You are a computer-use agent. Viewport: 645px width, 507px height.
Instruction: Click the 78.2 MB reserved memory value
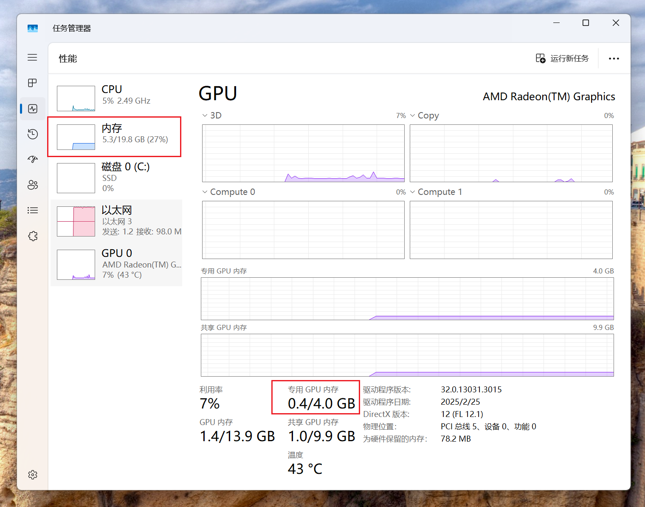click(x=456, y=439)
